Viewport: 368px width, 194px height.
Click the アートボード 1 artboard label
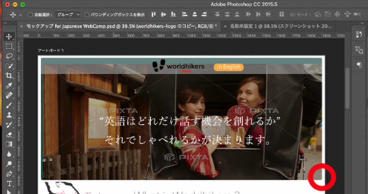point(51,50)
